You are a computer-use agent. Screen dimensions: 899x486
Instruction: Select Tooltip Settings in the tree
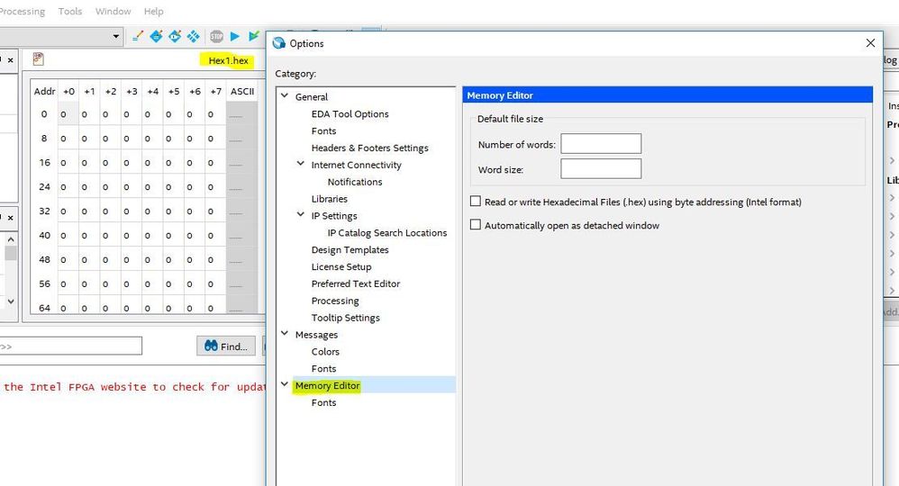(x=345, y=318)
